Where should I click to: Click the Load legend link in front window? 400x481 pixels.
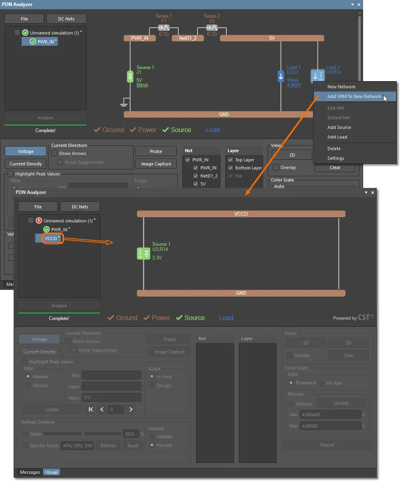pyautogui.click(x=226, y=318)
